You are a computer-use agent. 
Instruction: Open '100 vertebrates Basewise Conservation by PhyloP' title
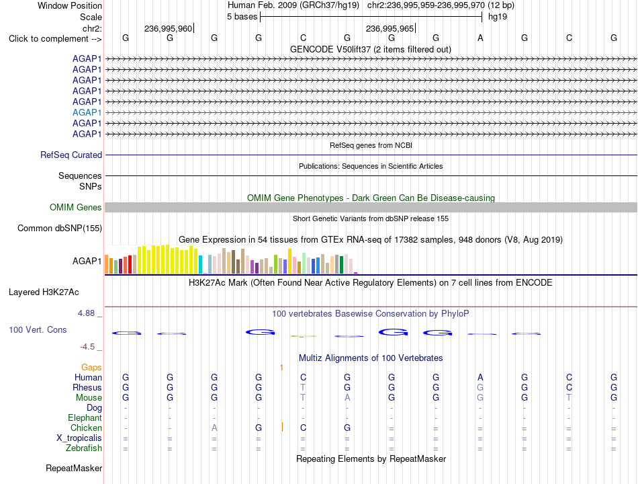pyautogui.click(x=371, y=314)
